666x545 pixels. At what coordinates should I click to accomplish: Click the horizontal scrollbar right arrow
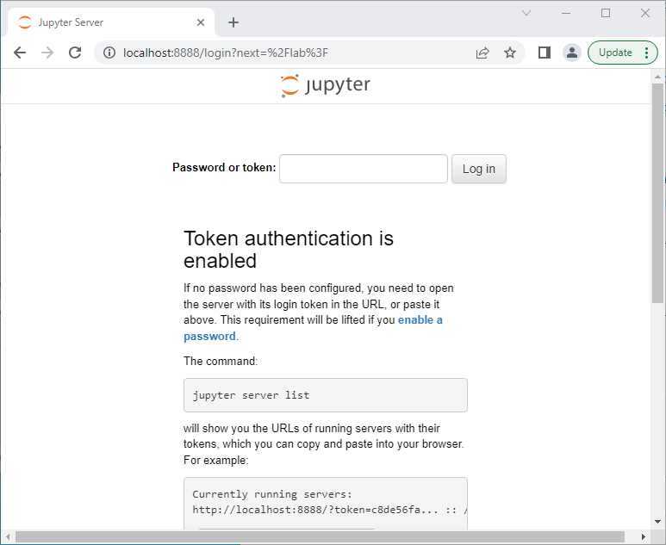(643, 536)
